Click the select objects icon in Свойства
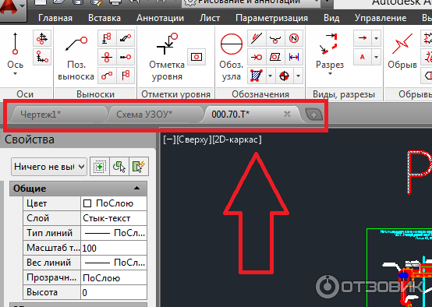The image size is (432, 307). click(119, 166)
